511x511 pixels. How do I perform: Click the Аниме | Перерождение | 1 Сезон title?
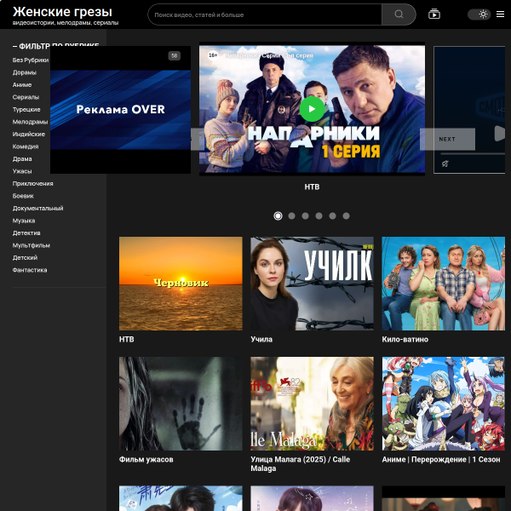441,460
